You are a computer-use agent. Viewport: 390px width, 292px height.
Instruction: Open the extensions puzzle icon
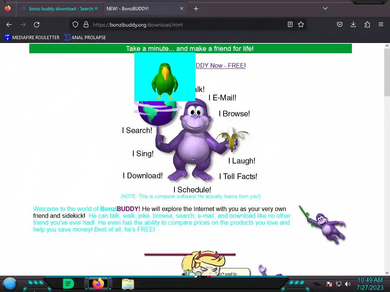click(x=367, y=24)
